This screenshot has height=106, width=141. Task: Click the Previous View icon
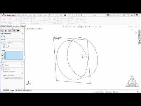[69, 26]
